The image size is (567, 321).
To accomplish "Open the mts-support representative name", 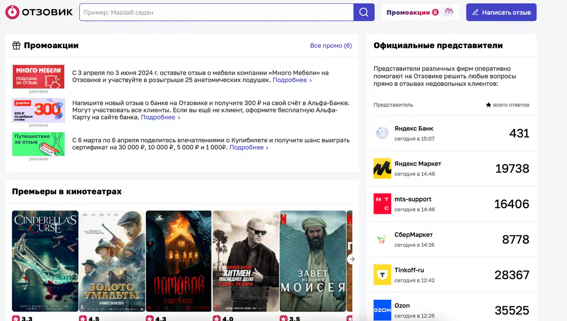I will click(x=413, y=199).
